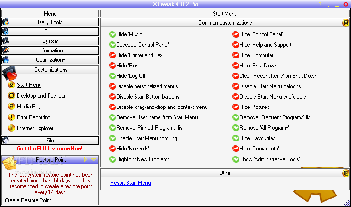Expand the Tools section
This screenshot has height=207, width=351.
coord(50,32)
